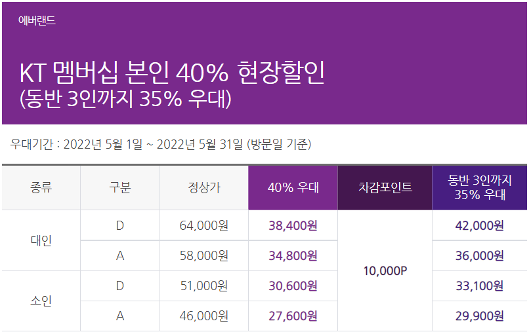Click the 정상가 column header
The width and height of the screenshot is (529, 334).
(x=203, y=187)
